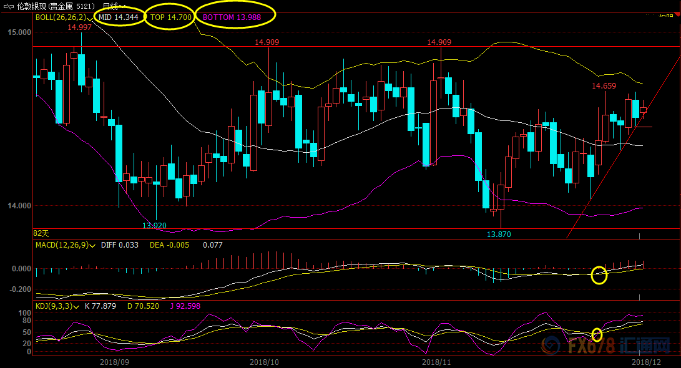
Task: Click the MID 14.344 Bollinger value
Action: 118,17
